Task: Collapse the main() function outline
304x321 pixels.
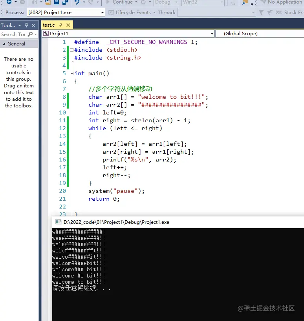Action: (x=71, y=73)
